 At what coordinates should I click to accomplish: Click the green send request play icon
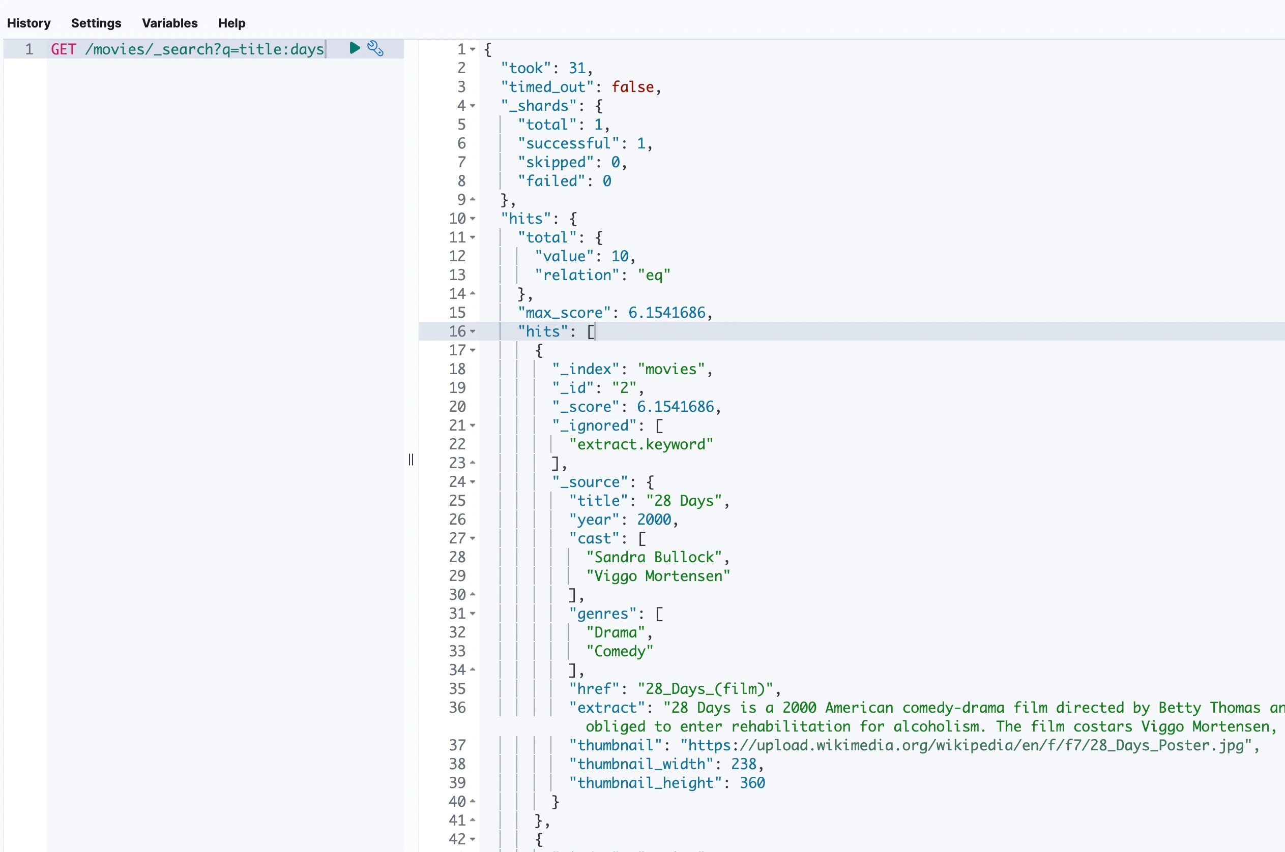[354, 48]
